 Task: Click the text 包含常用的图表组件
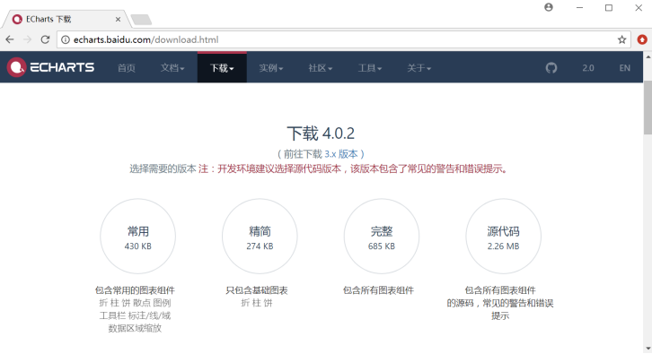[135, 290]
